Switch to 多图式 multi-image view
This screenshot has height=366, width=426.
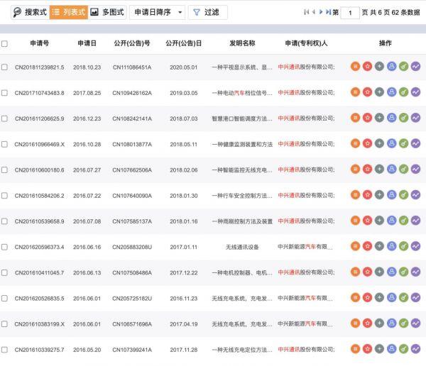(x=107, y=12)
